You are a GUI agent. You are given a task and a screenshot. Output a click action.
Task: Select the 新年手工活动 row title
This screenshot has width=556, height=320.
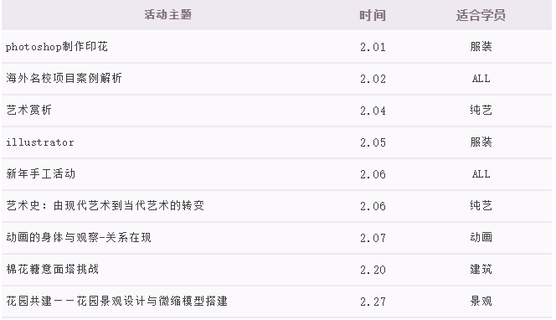[40, 174]
